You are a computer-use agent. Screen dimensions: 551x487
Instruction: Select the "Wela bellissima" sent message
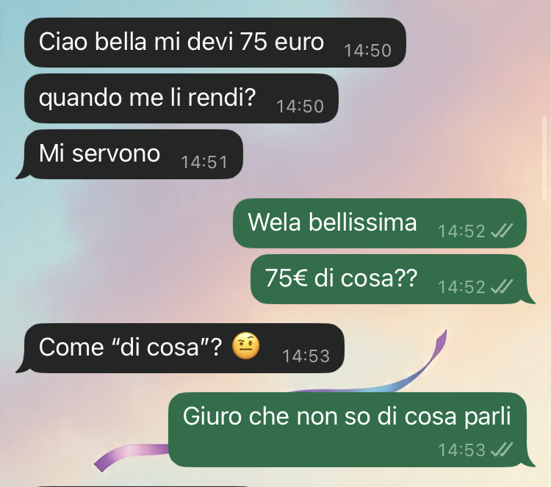(x=380, y=223)
